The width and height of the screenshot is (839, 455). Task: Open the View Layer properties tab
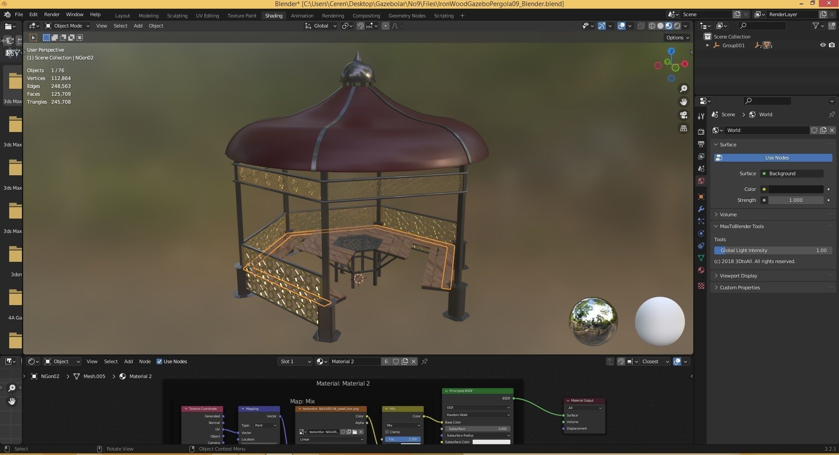701,156
